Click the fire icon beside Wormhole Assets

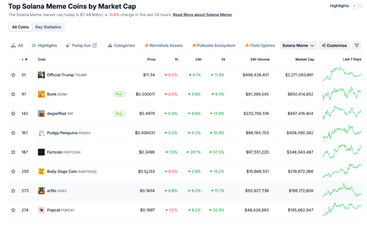[x=146, y=45]
